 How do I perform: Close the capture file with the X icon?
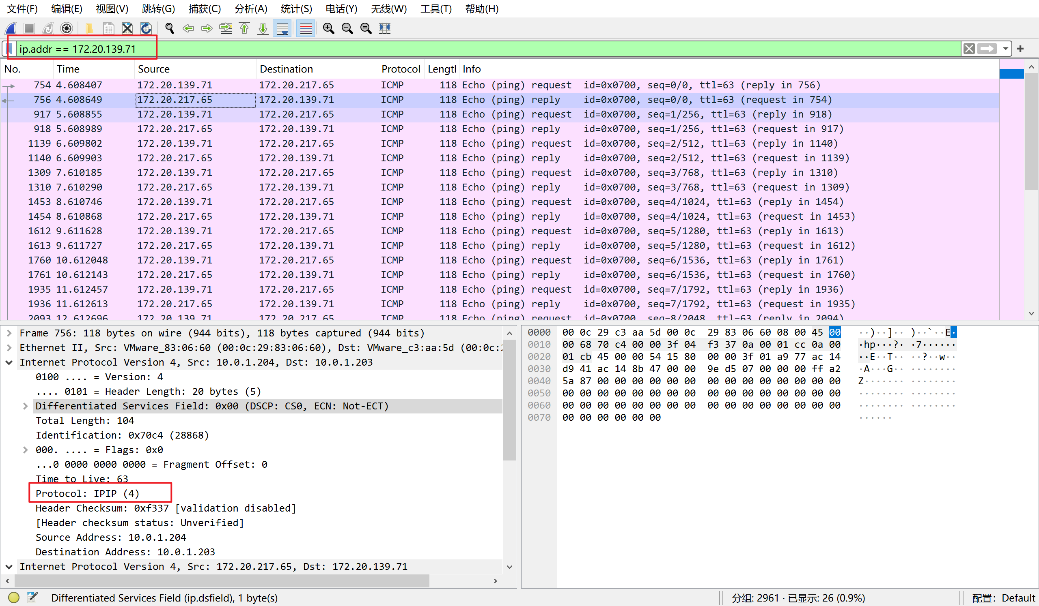click(x=127, y=28)
